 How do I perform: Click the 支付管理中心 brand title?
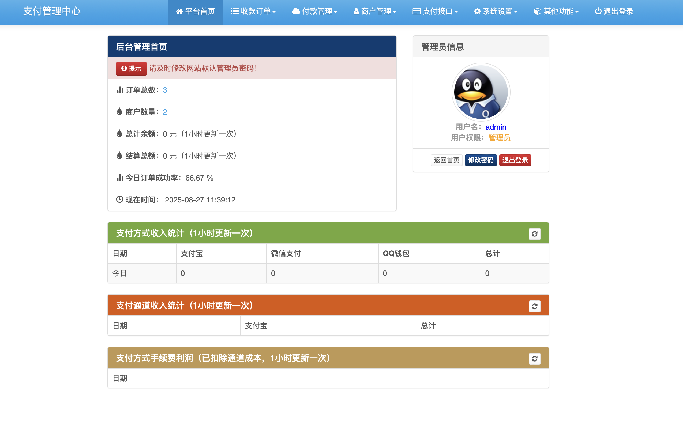tap(52, 12)
